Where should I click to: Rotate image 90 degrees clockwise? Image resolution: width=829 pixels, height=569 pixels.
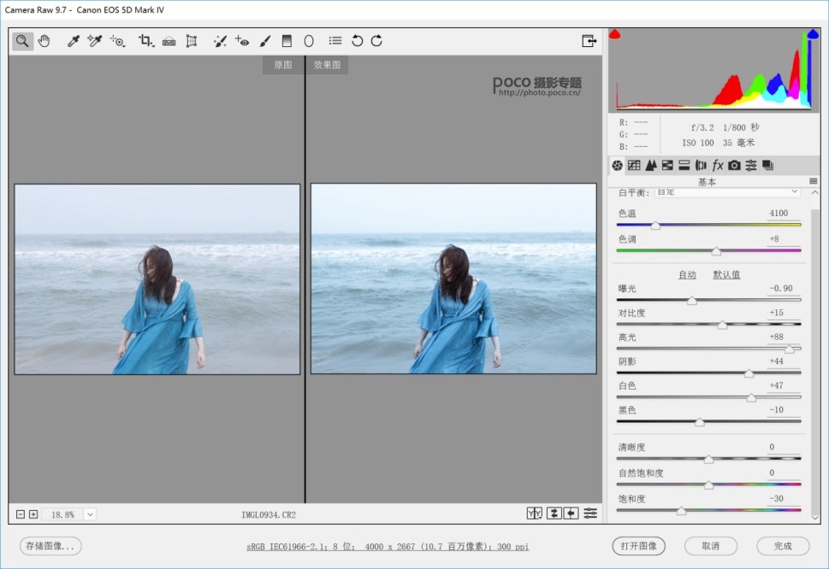[376, 41]
